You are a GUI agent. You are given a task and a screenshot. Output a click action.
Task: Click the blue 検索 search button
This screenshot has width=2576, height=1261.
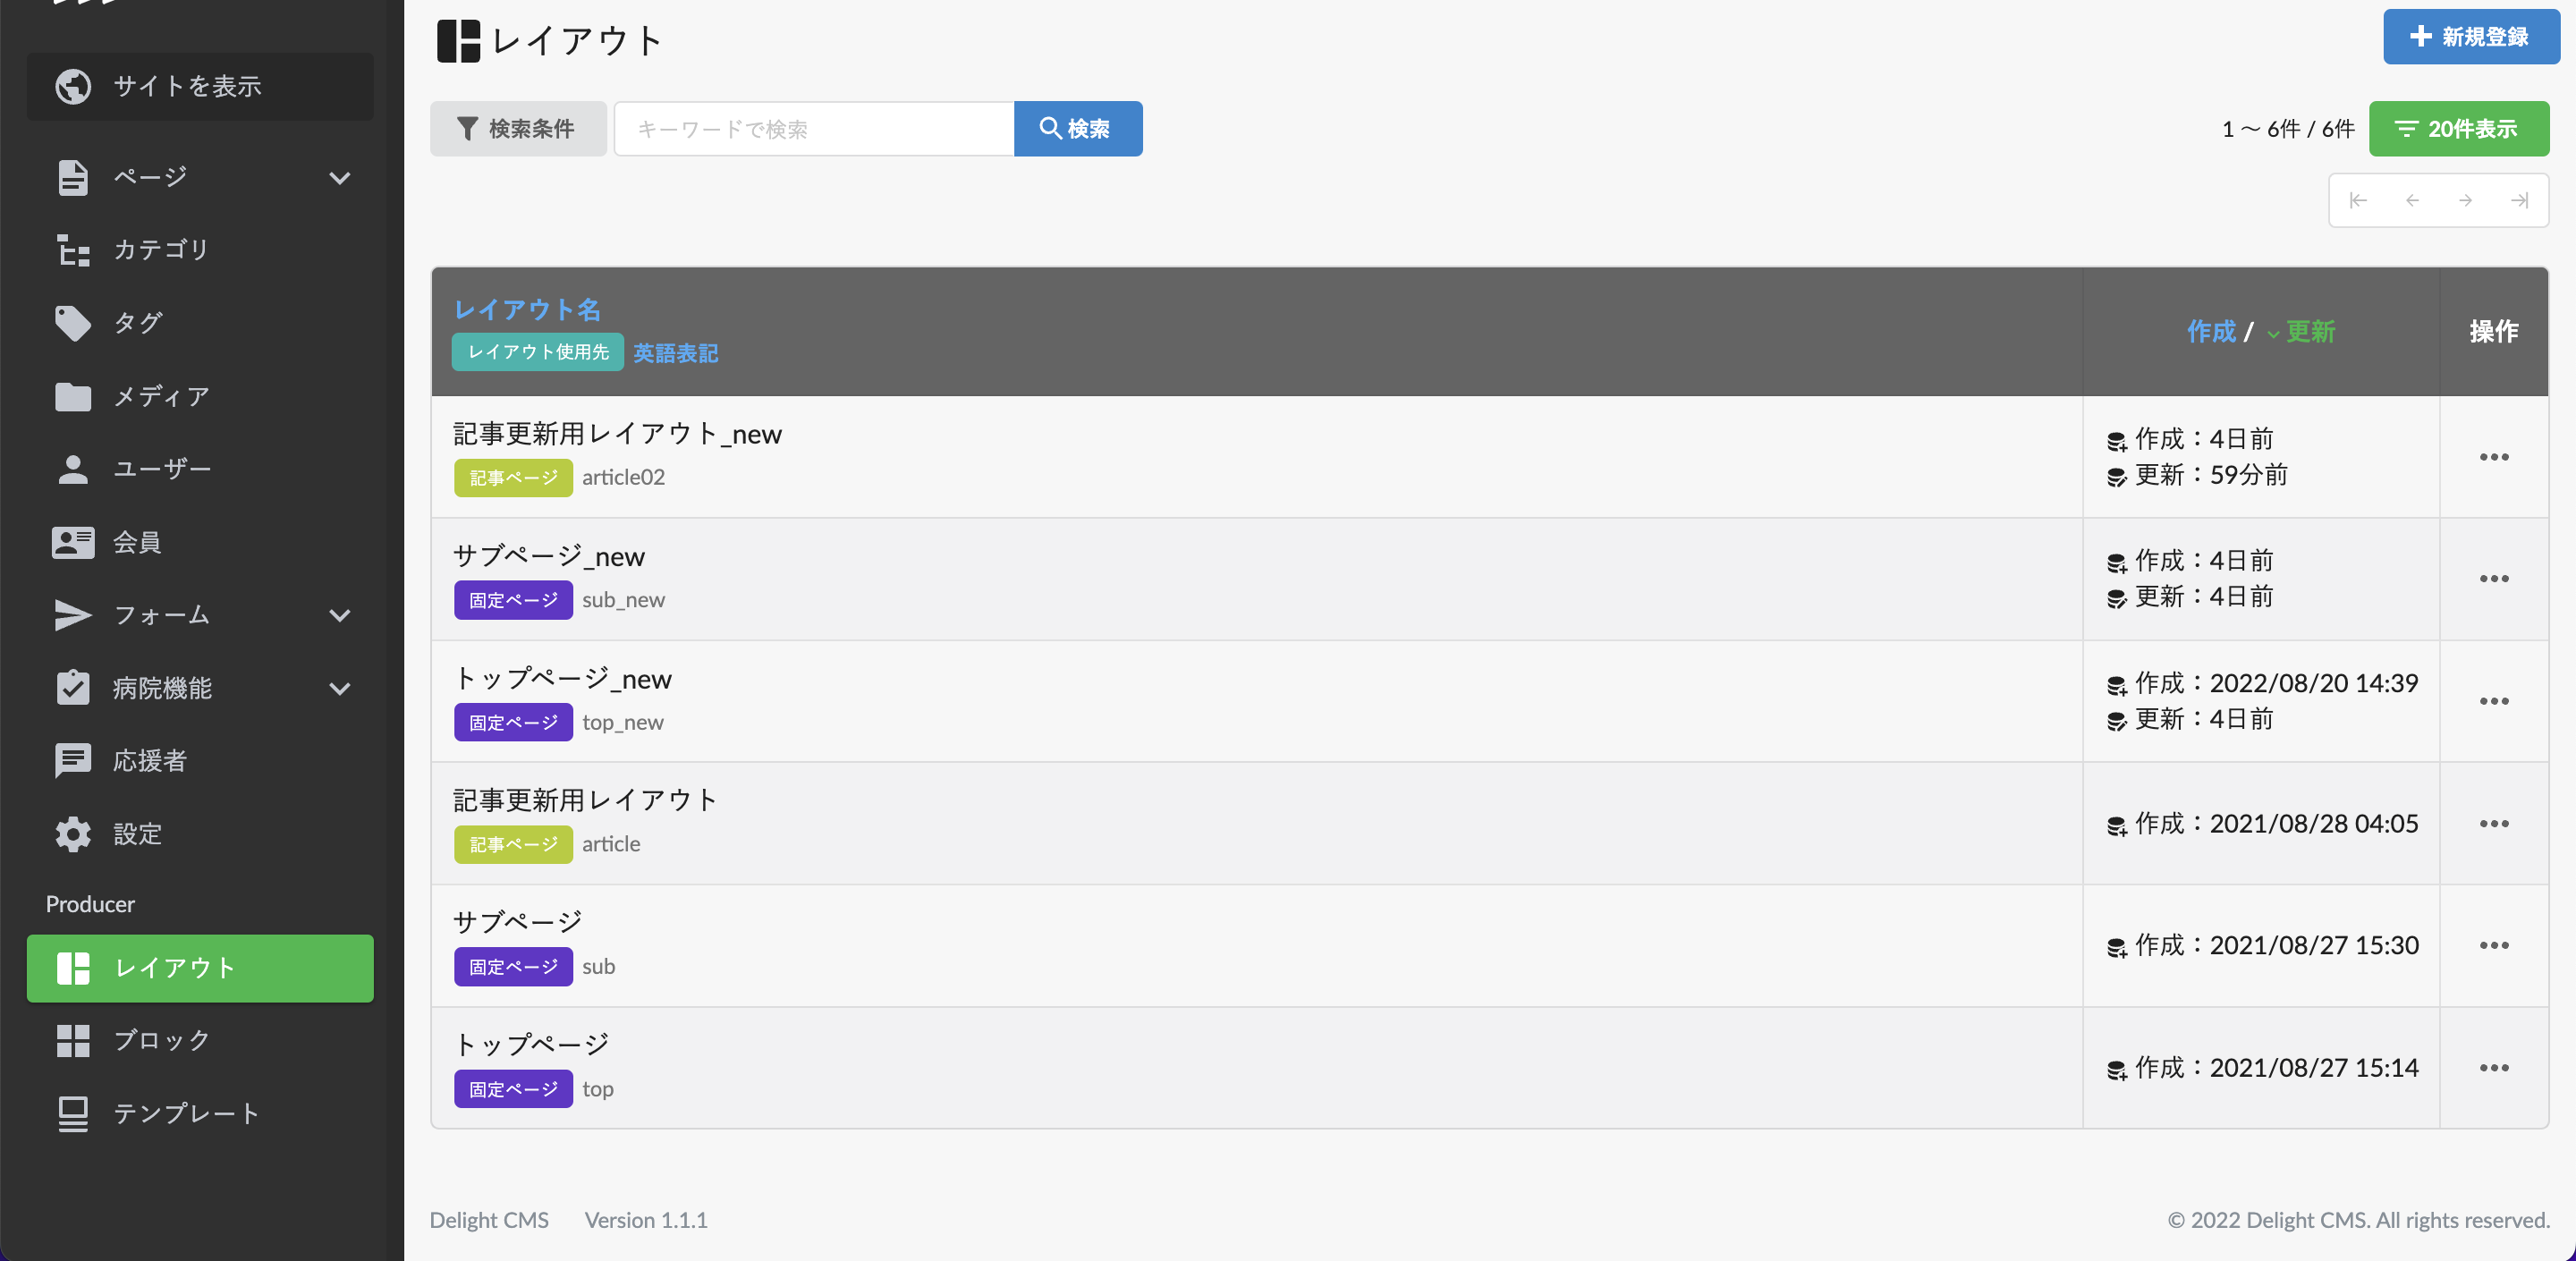[1077, 129]
